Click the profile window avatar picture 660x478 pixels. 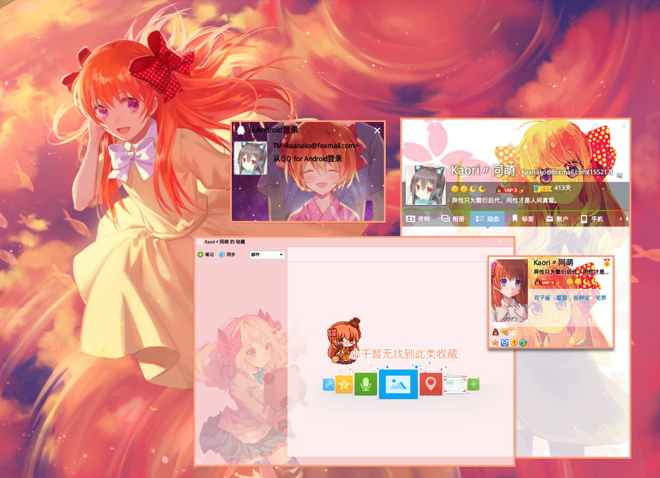(426, 185)
